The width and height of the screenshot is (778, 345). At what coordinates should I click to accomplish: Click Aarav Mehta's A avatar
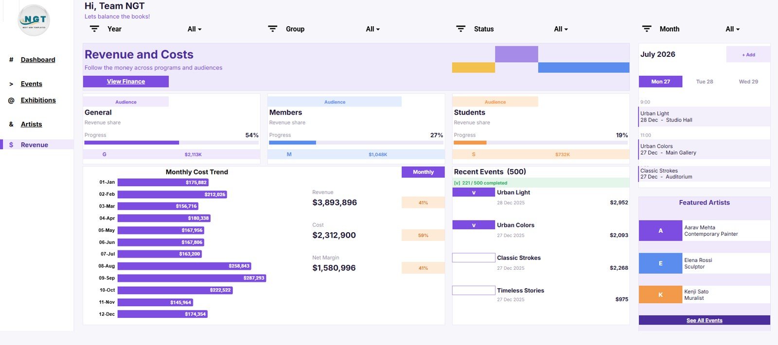pyautogui.click(x=660, y=231)
